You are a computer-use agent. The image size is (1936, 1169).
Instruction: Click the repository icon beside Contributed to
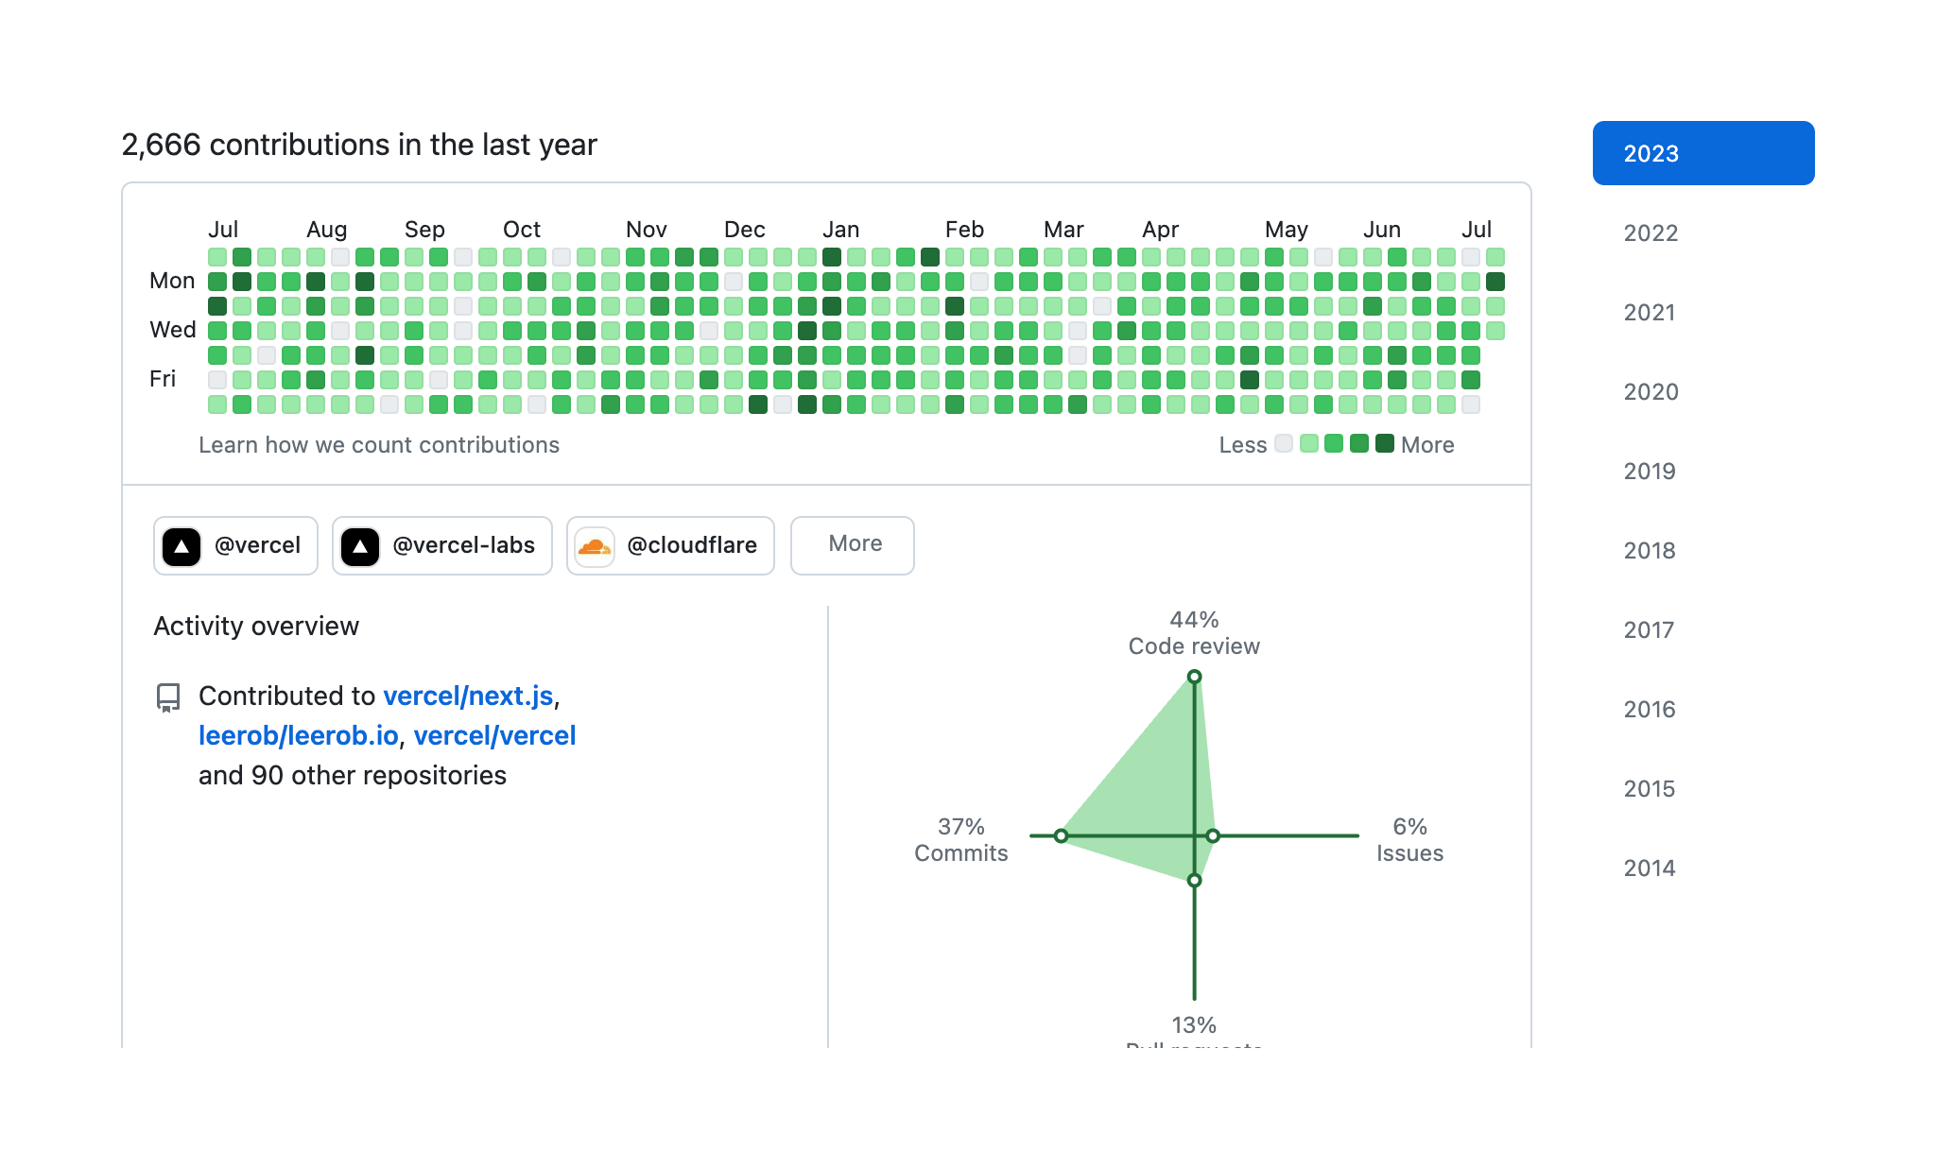(168, 697)
